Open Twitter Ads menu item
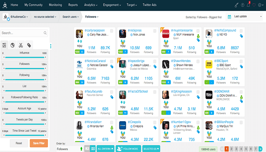 point(149,5)
